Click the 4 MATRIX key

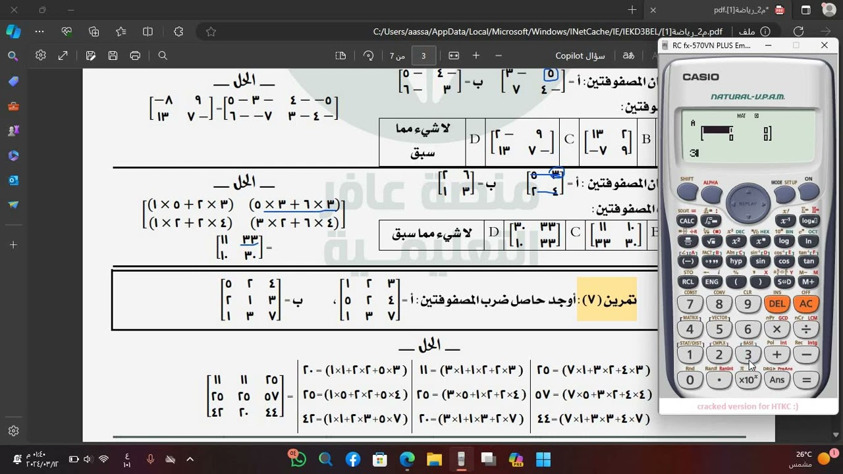(690, 329)
